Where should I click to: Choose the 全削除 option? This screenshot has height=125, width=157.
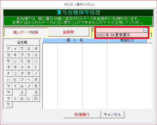(x=68, y=32)
